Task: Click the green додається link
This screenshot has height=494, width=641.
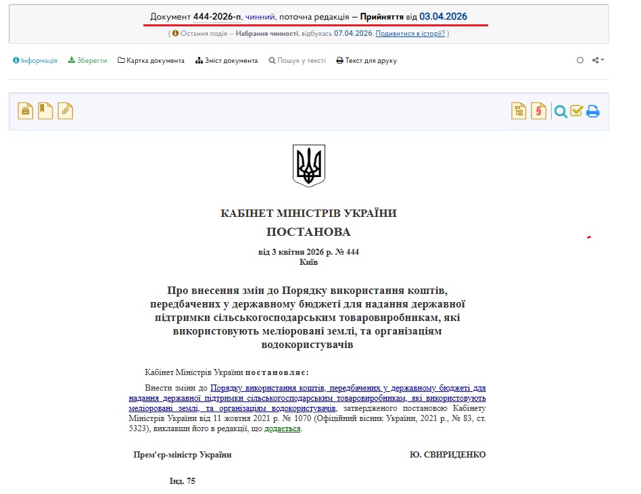Action: 283,428
